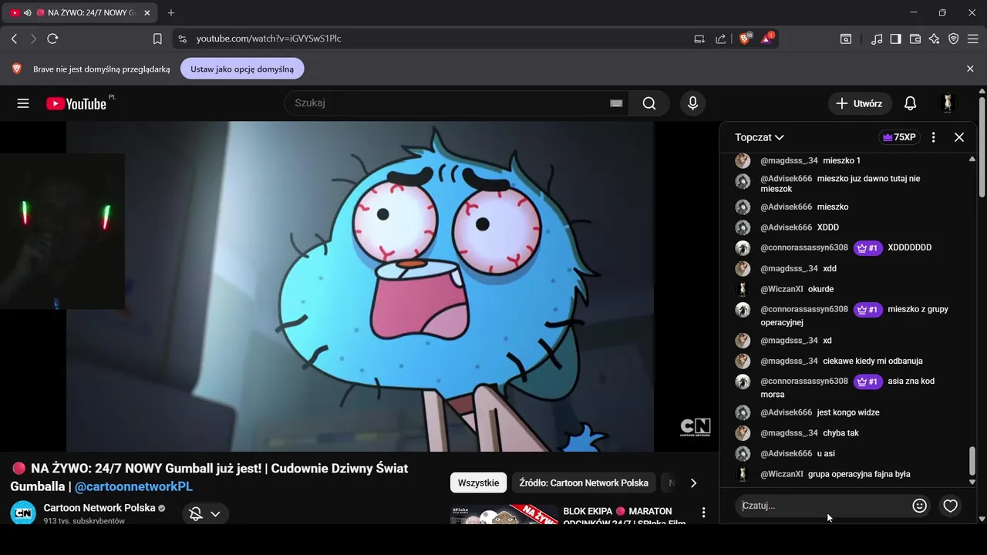Select the Wszystkie filter chip

pyautogui.click(x=478, y=483)
